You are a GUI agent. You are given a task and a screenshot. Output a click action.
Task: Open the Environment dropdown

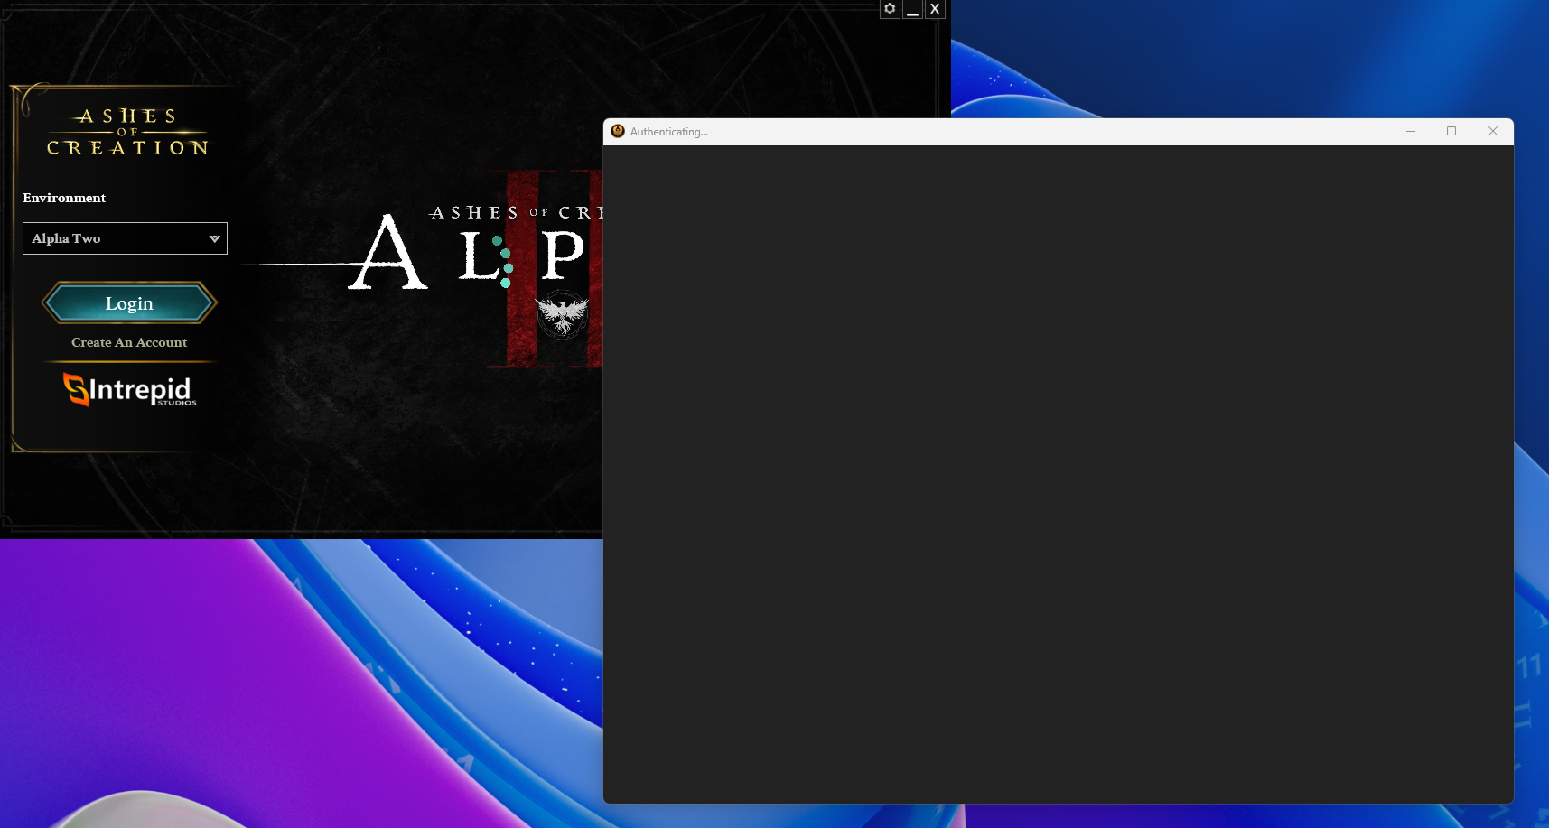[125, 238]
